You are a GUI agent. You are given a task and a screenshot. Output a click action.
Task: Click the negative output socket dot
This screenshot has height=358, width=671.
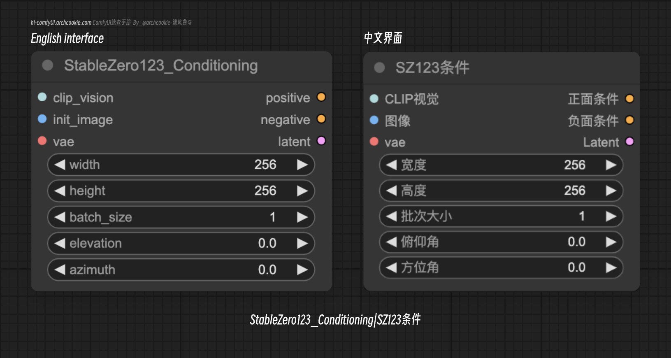(x=321, y=119)
